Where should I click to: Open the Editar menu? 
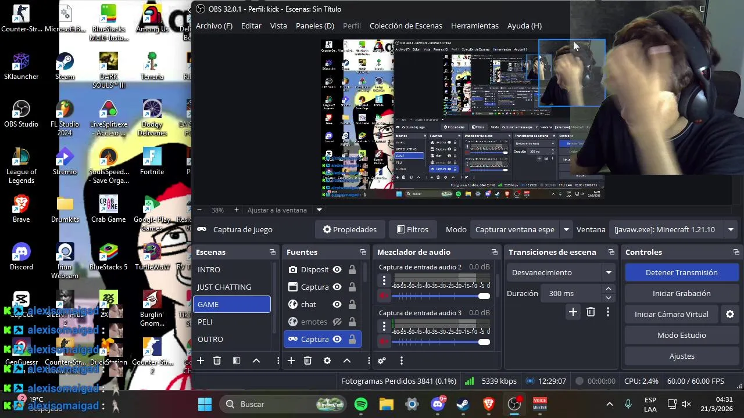251,26
